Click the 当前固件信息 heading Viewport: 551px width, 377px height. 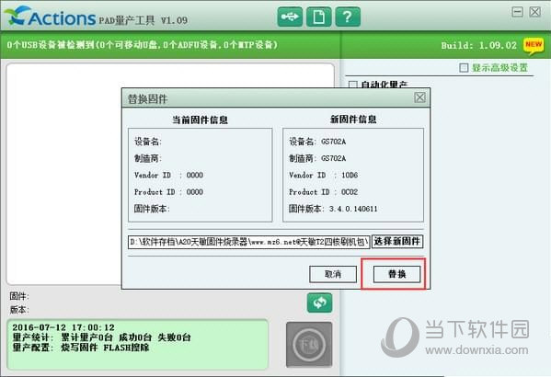pyautogui.click(x=200, y=120)
